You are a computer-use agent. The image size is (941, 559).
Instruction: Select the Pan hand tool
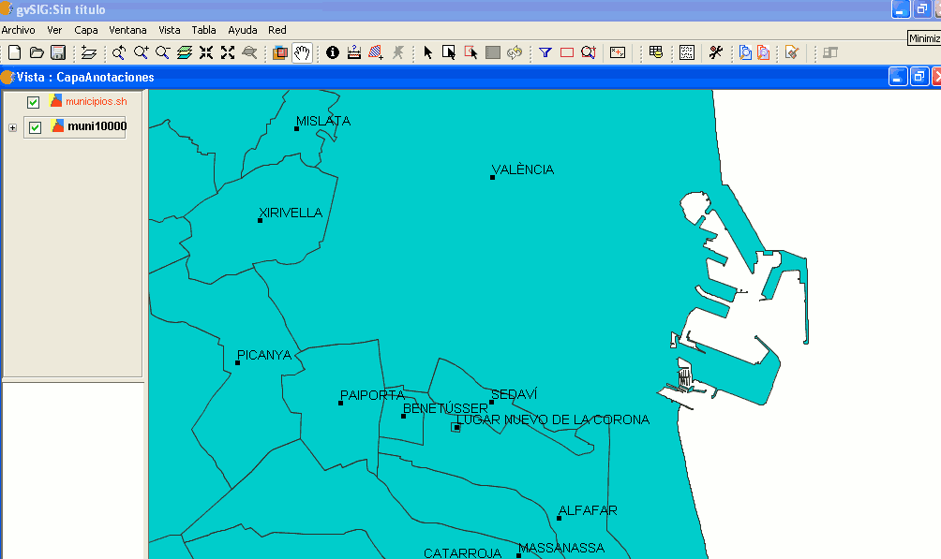pyautogui.click(x=301, y=52)
